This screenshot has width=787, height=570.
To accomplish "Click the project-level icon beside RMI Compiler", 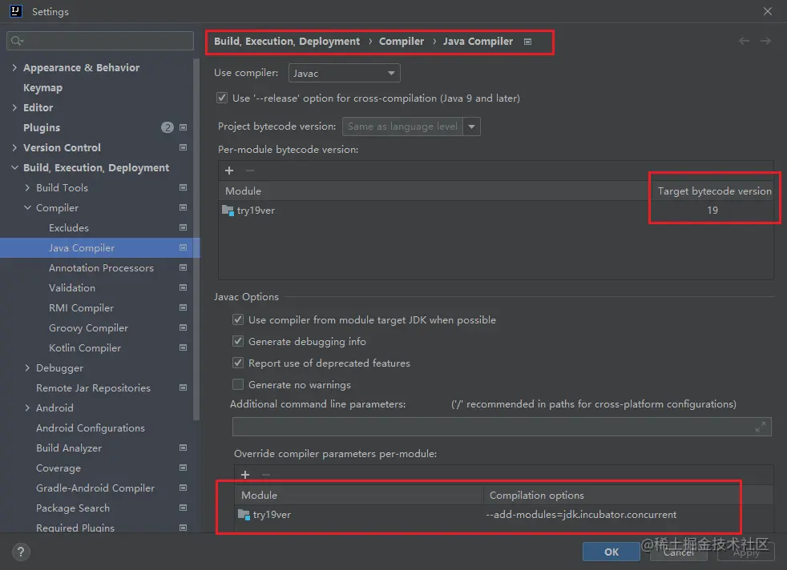I will coord(184,307).
